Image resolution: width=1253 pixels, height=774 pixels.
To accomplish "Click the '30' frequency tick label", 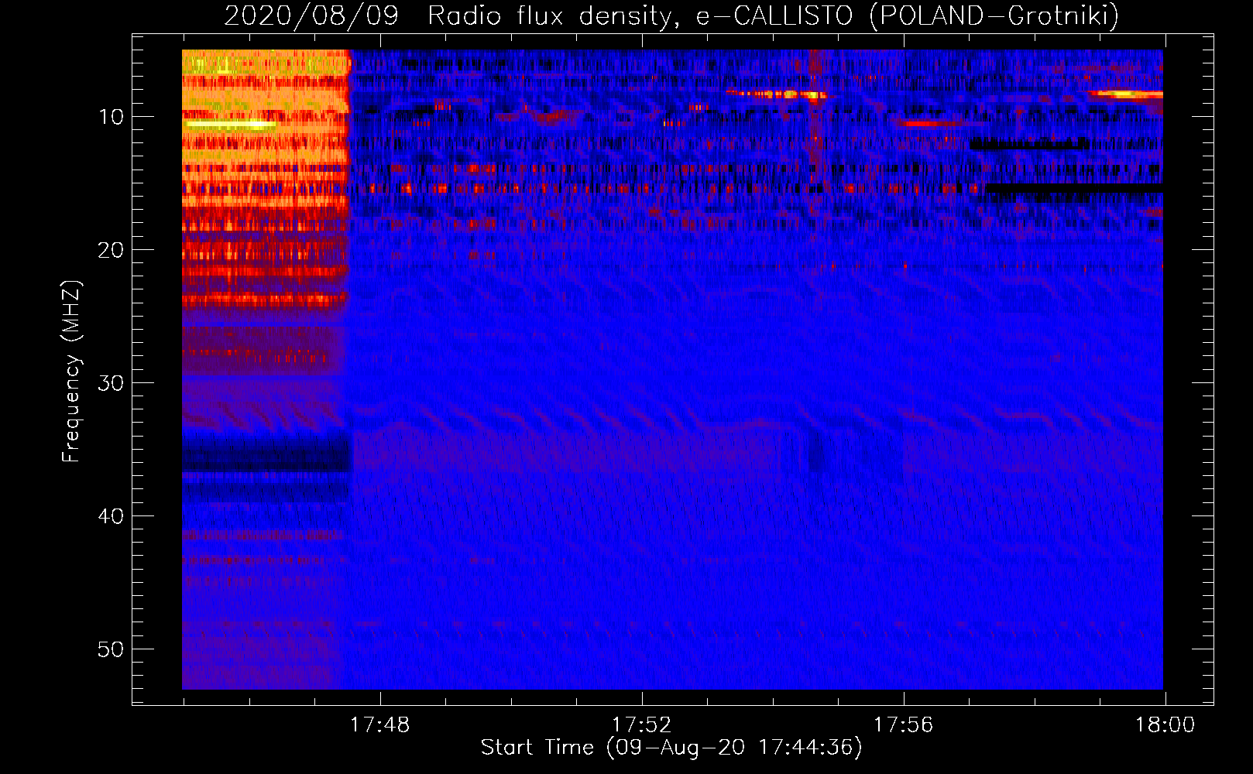I will tap(111, 383).
